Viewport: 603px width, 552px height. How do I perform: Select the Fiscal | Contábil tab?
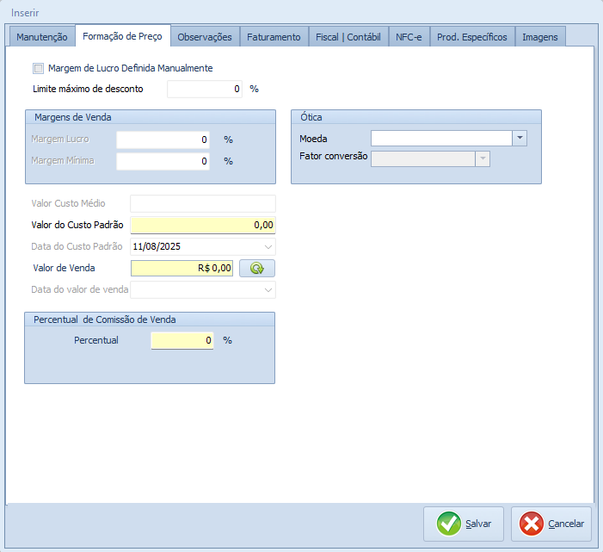[348, 37]
